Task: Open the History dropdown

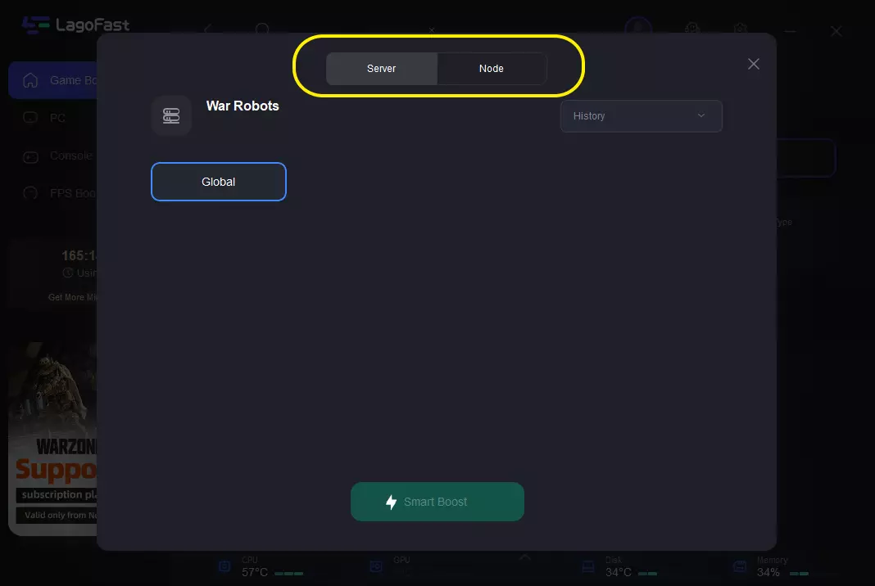Action: click(642, 116)
